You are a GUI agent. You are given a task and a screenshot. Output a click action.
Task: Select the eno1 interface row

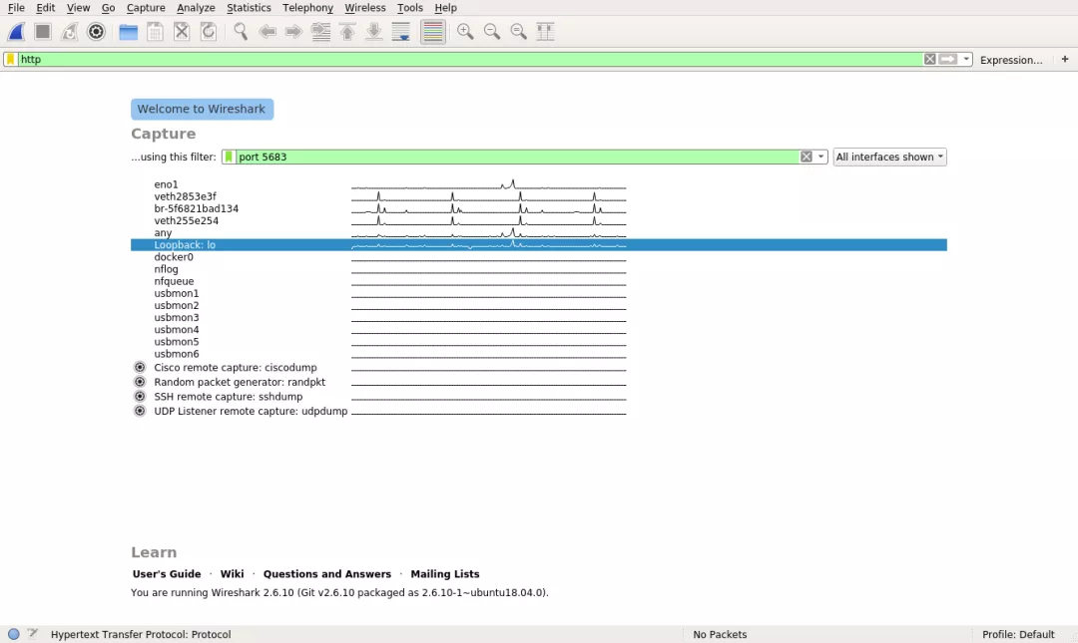[x=539, y=184]
